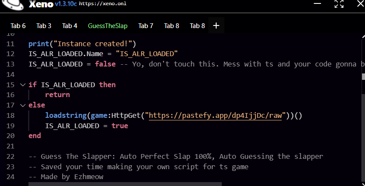Select the GuessTheSlap tab
This screenshot has width=365, height=186.
[107, 25]
